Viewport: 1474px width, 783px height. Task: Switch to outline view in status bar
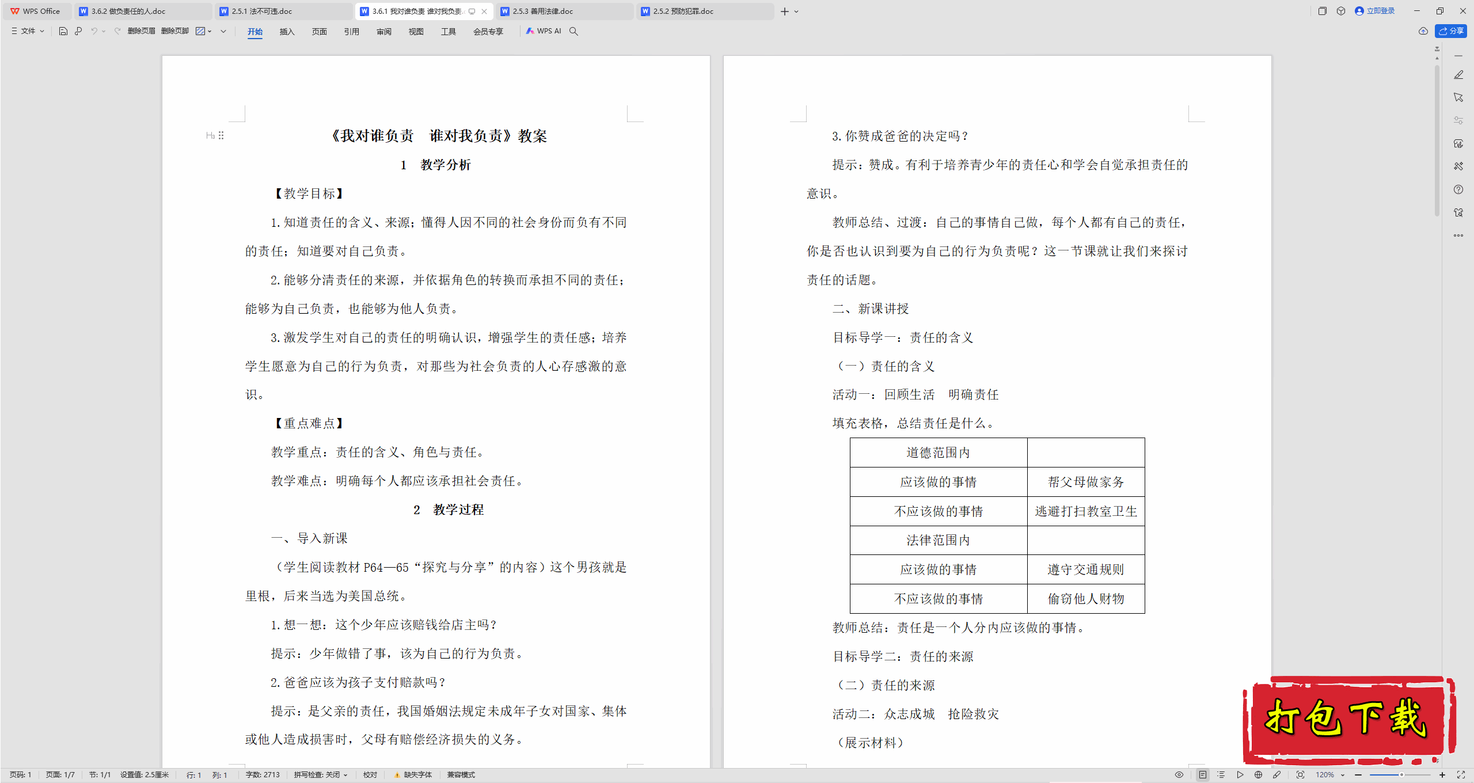coord(1221,775)
